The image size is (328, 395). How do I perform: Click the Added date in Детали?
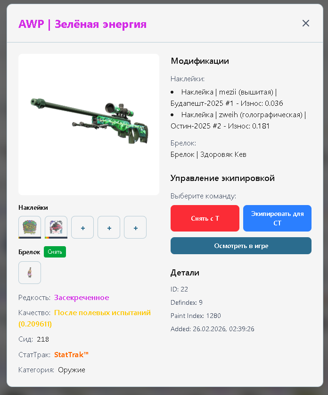pos(213,329)
